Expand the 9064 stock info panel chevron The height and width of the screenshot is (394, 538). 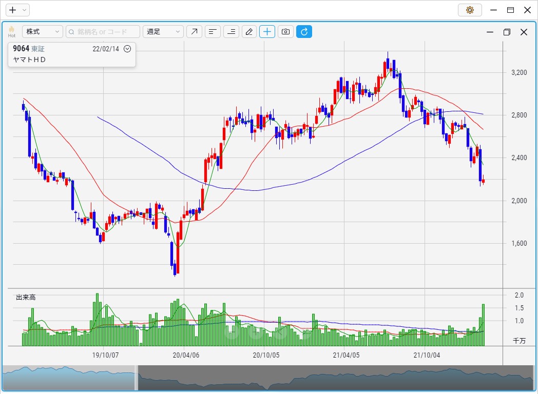pyautogui.click(x=128, y=49)
